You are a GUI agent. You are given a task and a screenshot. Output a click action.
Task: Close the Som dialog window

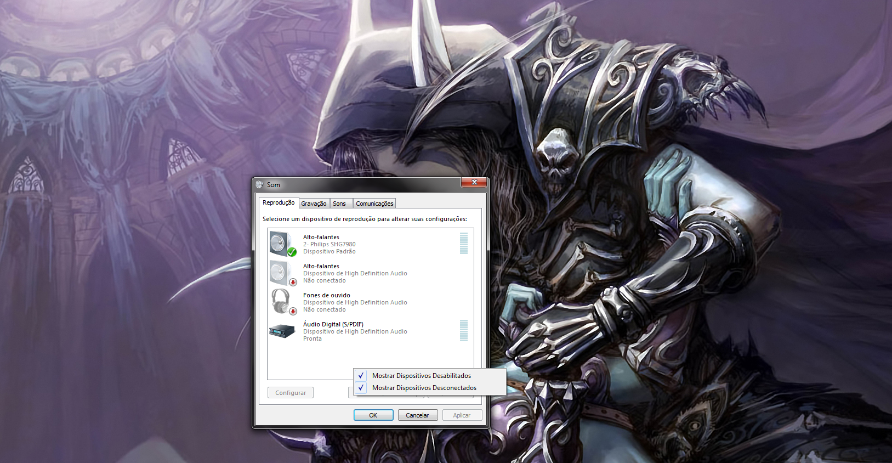pos(474,182)
